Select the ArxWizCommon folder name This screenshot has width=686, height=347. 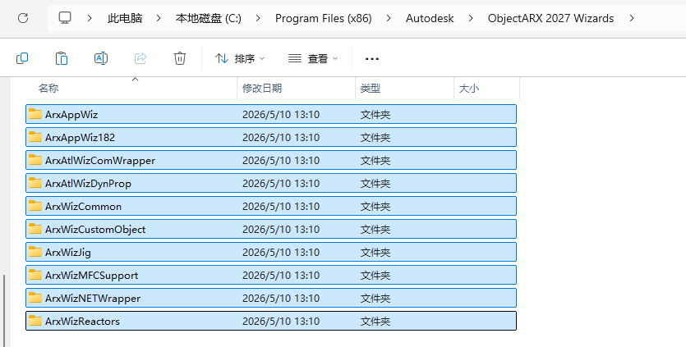click(x=83, y=206)
